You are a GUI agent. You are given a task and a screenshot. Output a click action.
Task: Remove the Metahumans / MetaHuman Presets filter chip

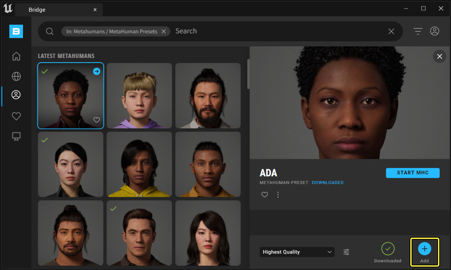[163, 31]
